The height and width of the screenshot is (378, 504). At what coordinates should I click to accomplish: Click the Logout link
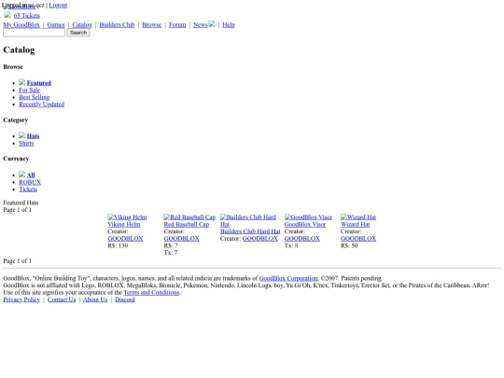(58, 6)
